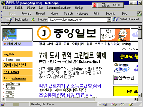Image resolution: width=143 pixels, height=107 pixels.
Task: Select the 스포츠 section tab
Action: pos(99,44)
